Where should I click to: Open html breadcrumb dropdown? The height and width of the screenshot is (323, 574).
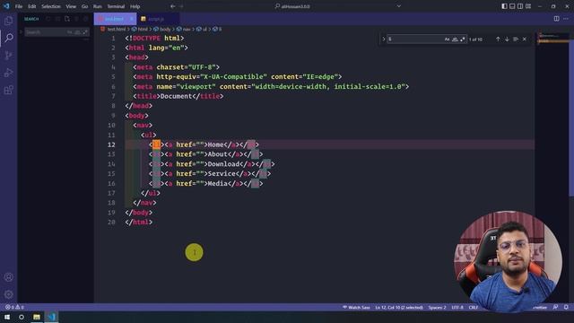point(140,29)
